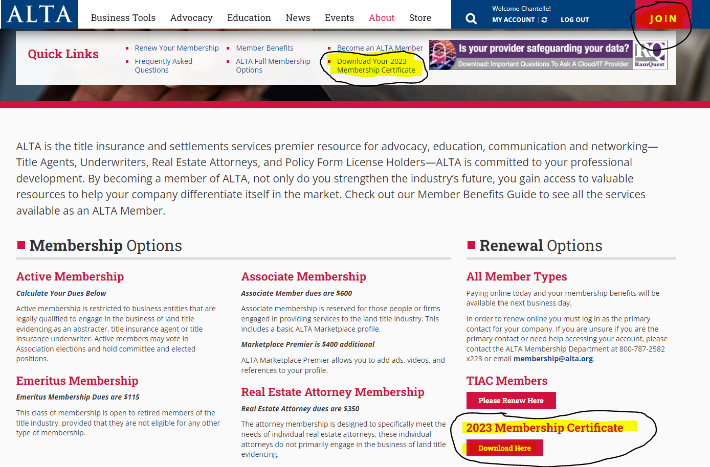Open the Advocacy menu

tap(191, 18)
